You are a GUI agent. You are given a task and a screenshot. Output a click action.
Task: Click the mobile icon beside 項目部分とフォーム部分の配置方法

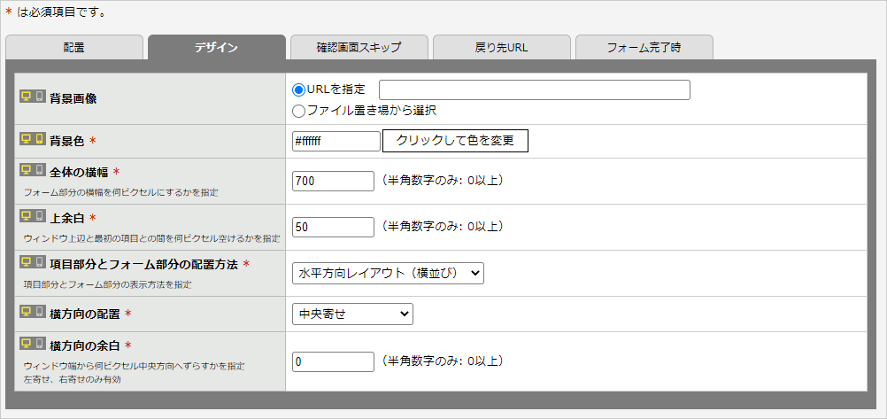[40, 261]
